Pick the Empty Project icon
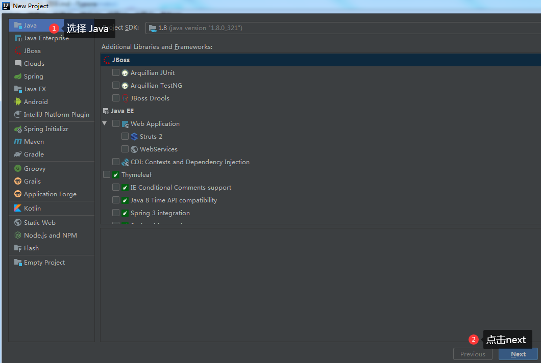 pyautogui.click(x=18, y=263)
